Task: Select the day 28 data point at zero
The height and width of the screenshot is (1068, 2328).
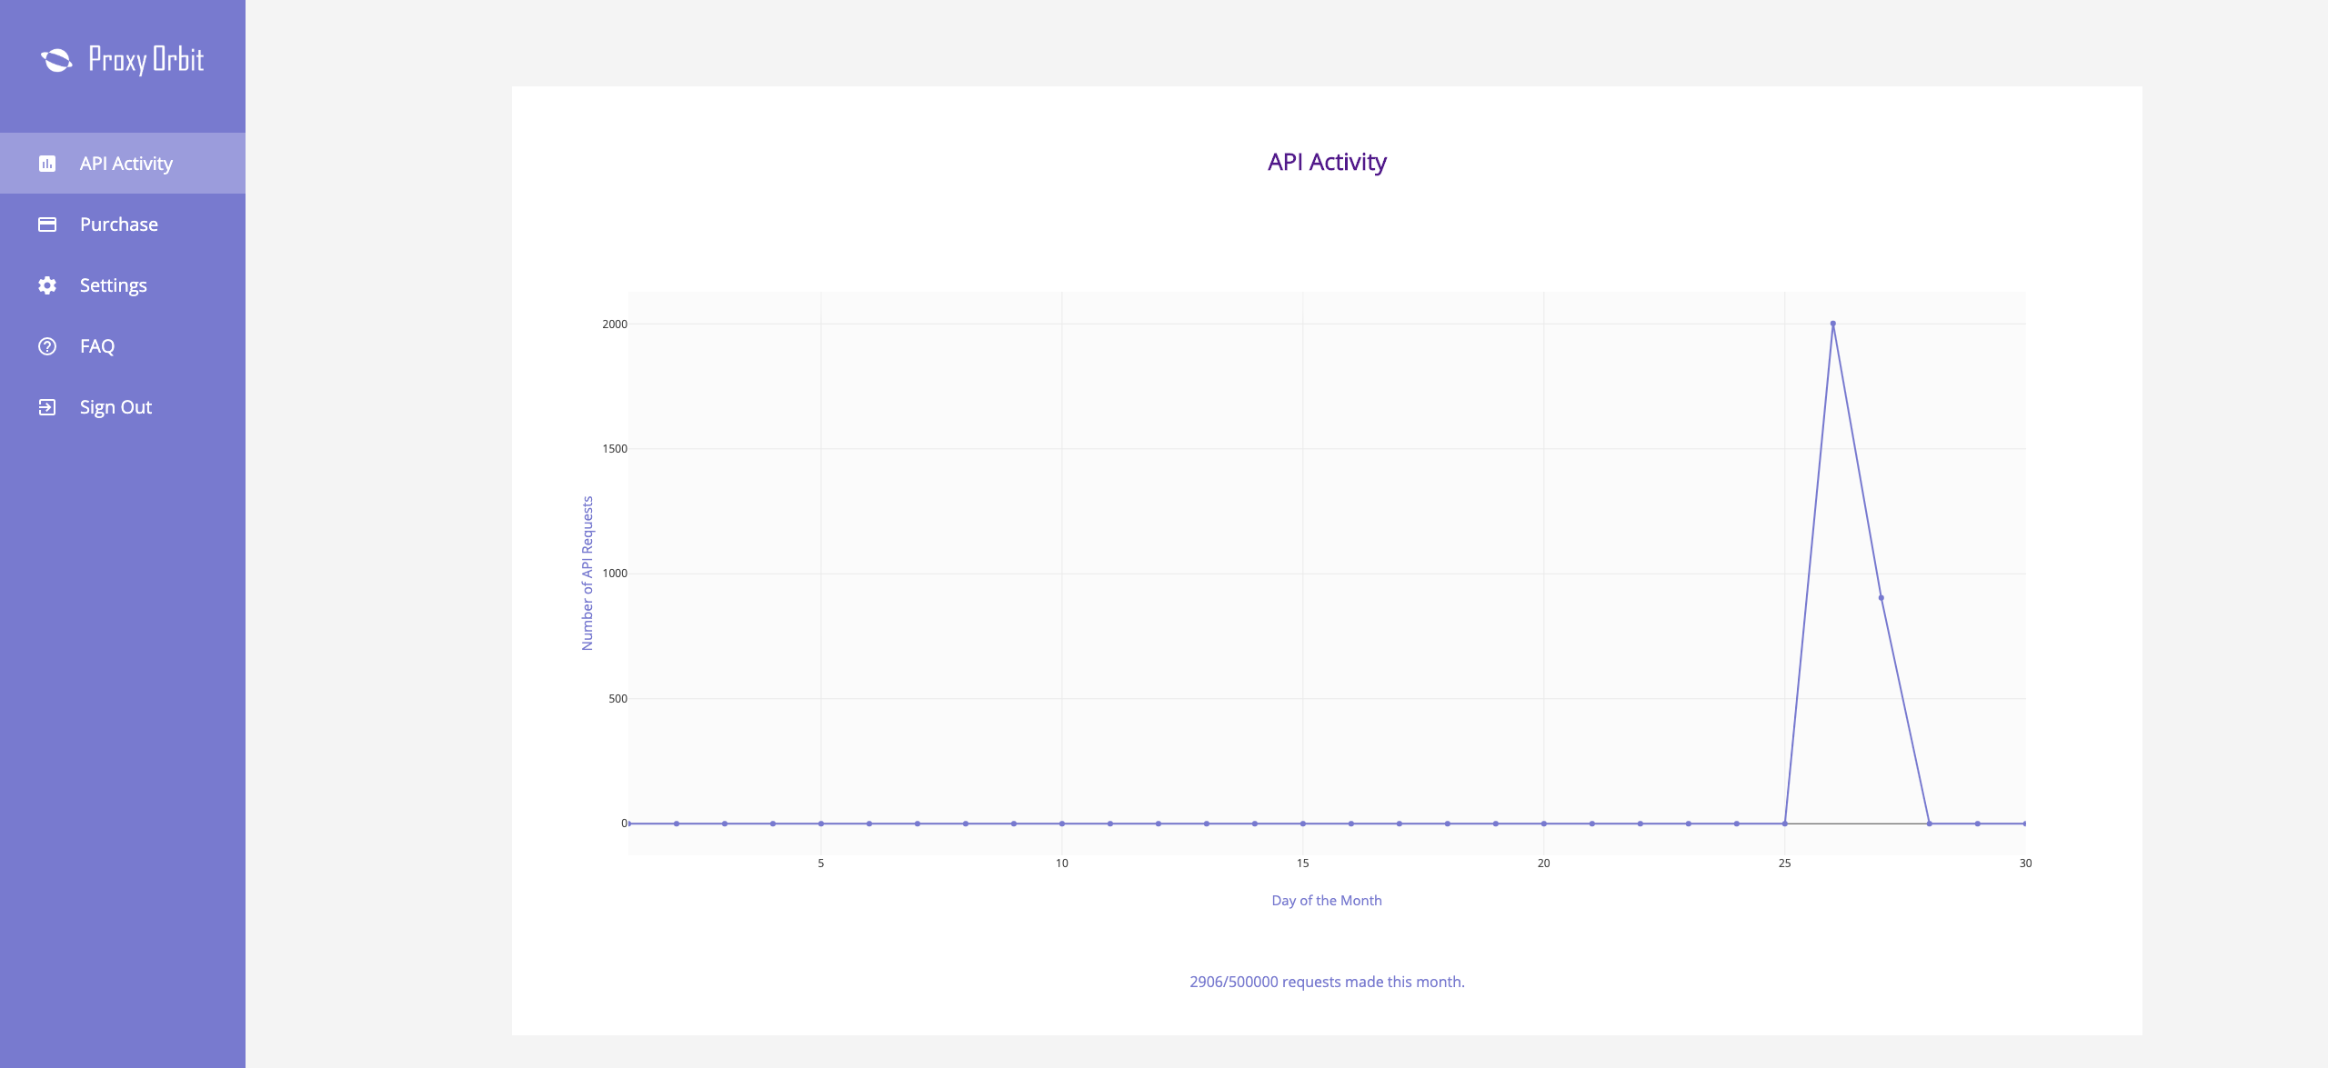Action: coord(1929,823)
